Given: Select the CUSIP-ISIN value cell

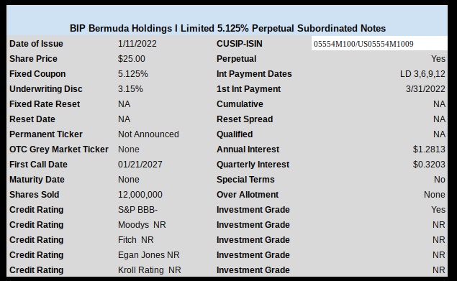Looking at the screenshot, I should click(x=379, y=43).
